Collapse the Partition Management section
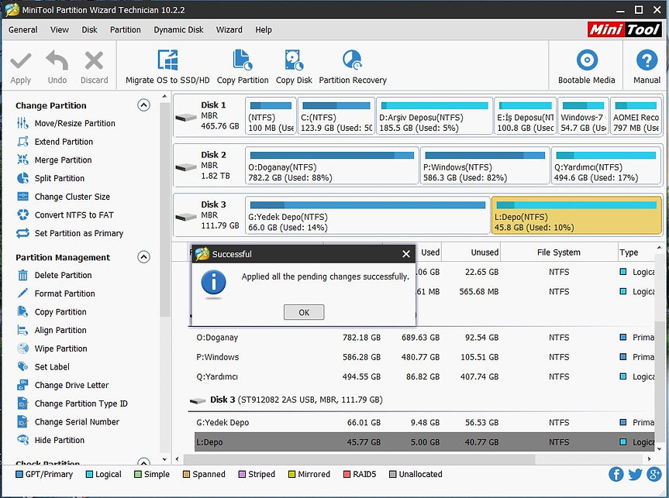The height and width of the screenshot is (498, 669). pos(143,256)
